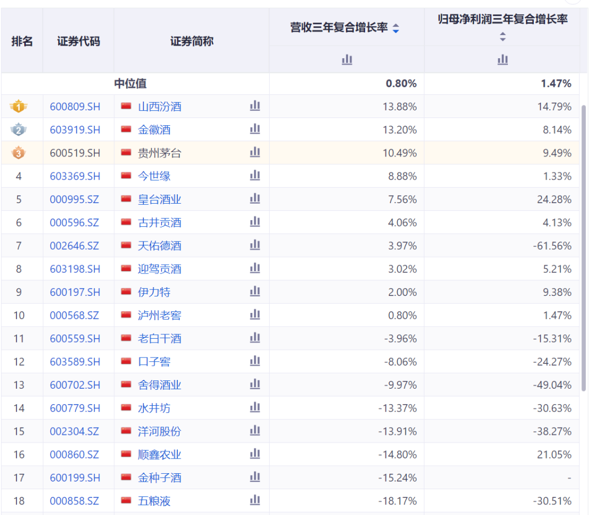Open chart icon for 伊力特 row

255,291
